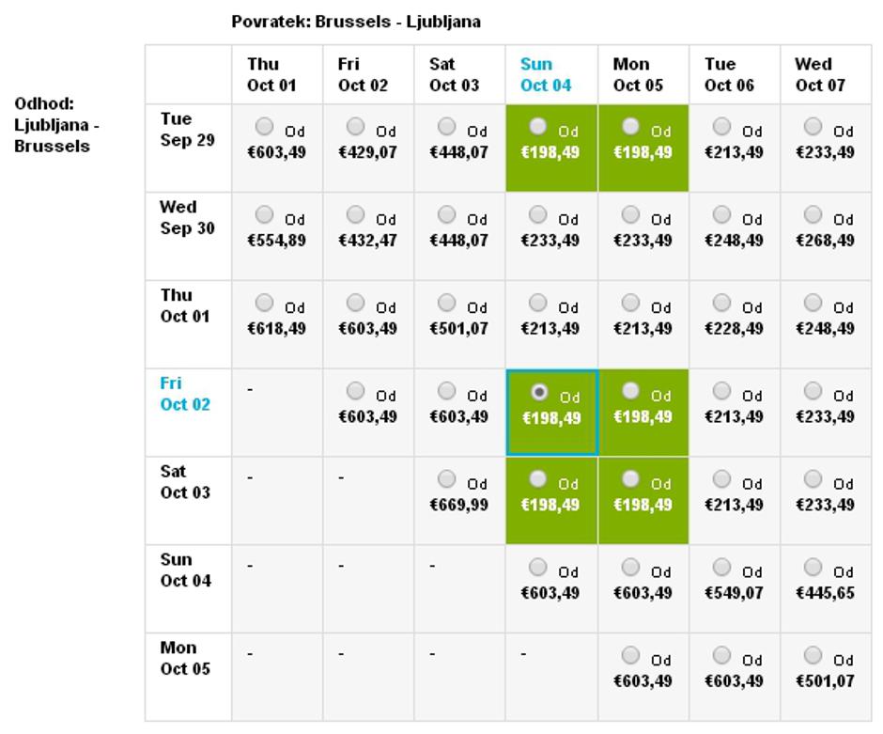Select the €268,49 fare radio button
This screenshot has width=883, height=734.
[x=813, y=214]
